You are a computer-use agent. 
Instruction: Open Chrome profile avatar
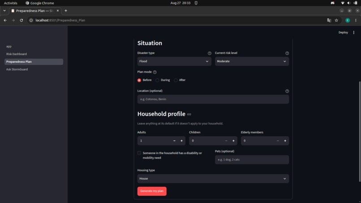click(348, 20)
